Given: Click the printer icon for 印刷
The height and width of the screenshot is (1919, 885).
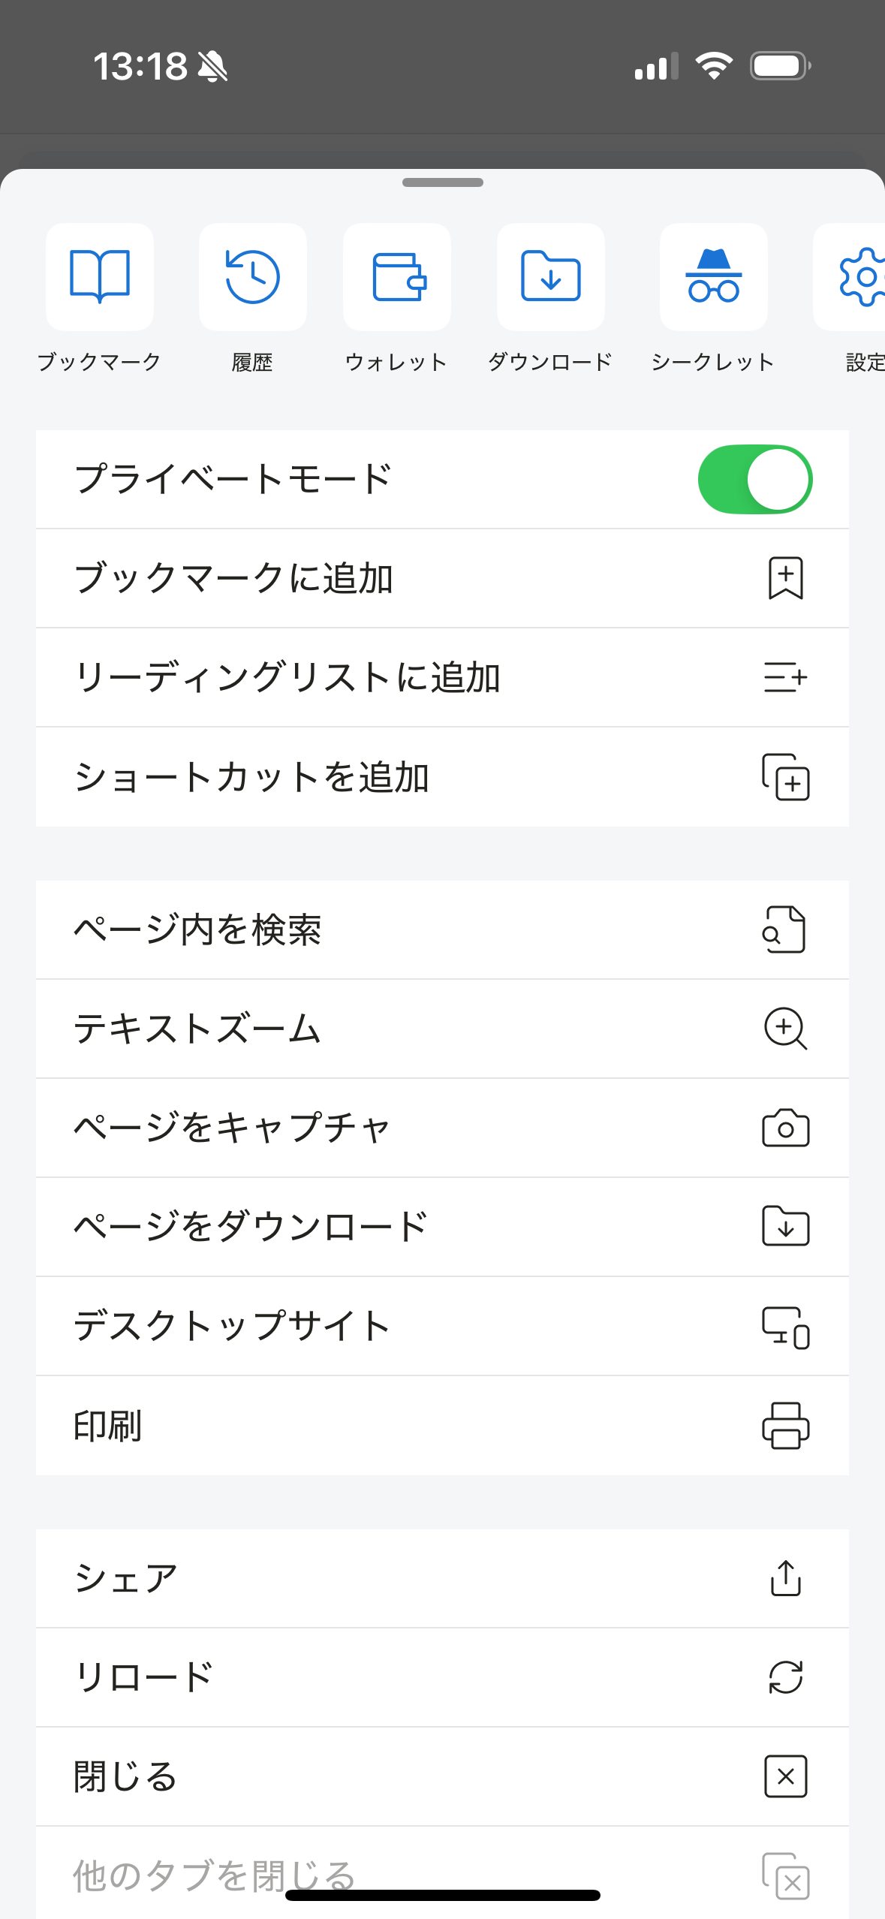Looking at the screenshot, I should (x=785, y=1425).
